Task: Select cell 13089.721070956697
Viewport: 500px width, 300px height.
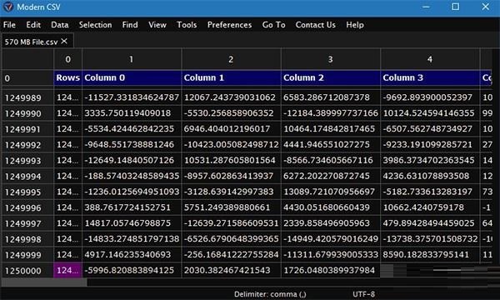Action: pos(330,192)
